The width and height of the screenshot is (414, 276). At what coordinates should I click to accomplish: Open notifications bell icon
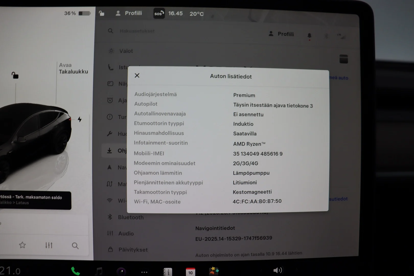pyautogui.click(x=309, y=36)
